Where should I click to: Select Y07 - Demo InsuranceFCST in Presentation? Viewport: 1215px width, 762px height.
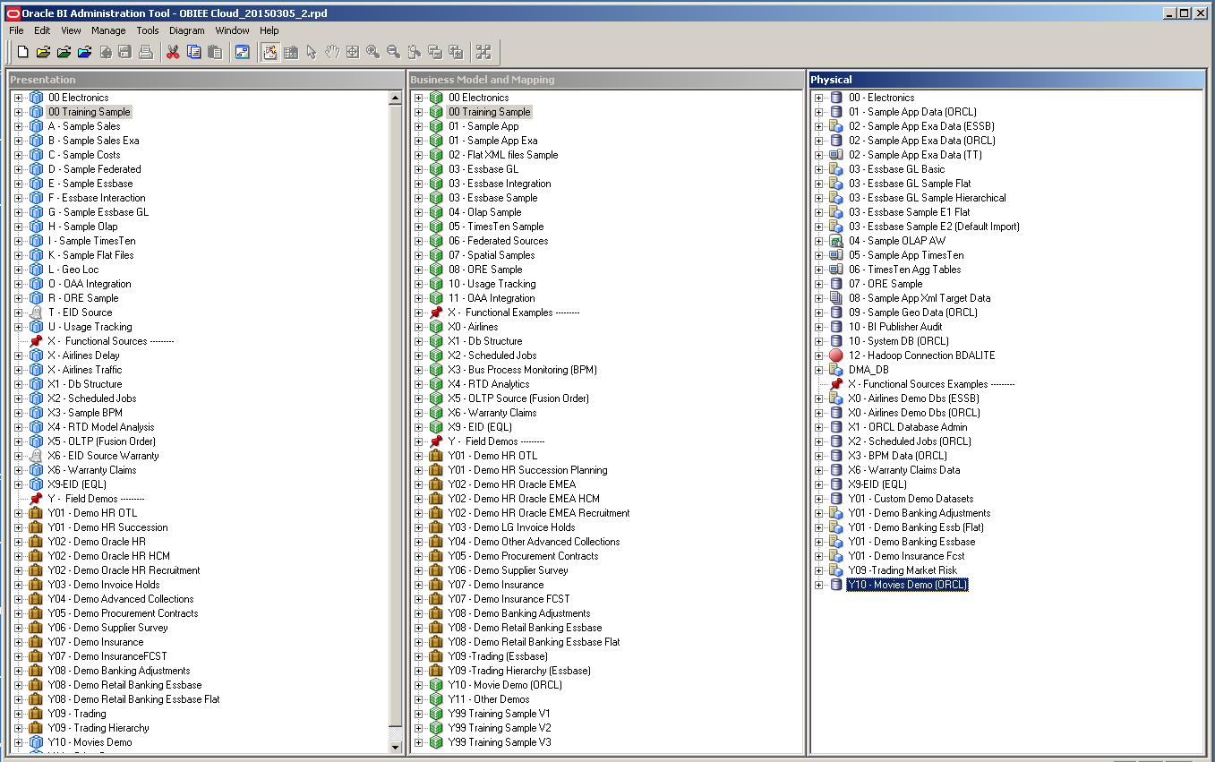(107, 656)
